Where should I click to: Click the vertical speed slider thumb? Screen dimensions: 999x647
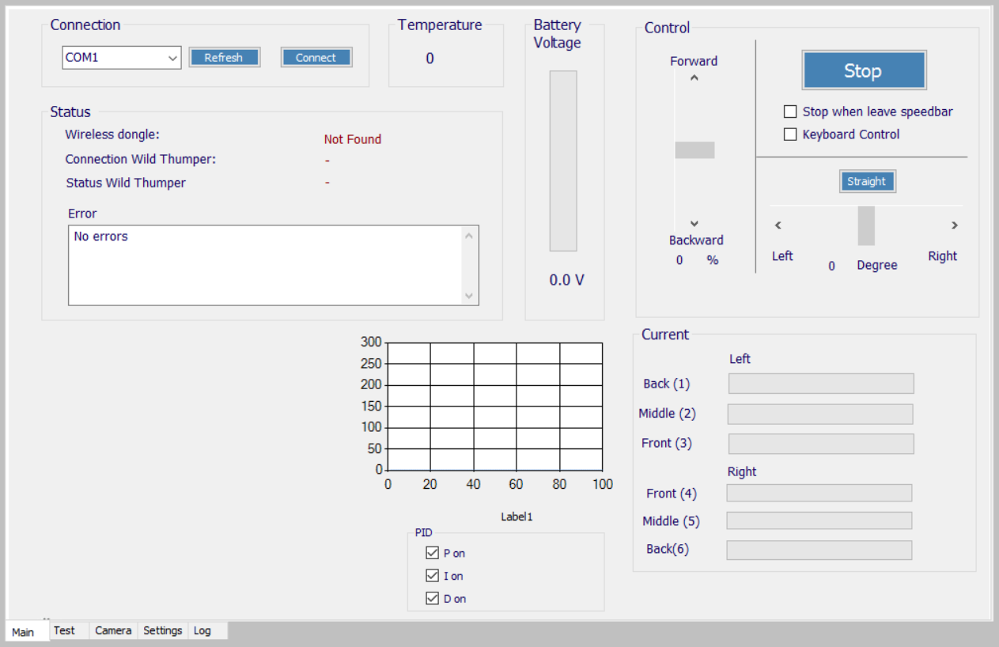pyautogui.click(x=694, y=150)
